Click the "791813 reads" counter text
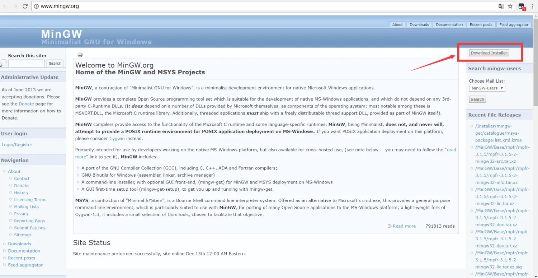The height and width of the screenshot is (278, 538). coord(440,226)
